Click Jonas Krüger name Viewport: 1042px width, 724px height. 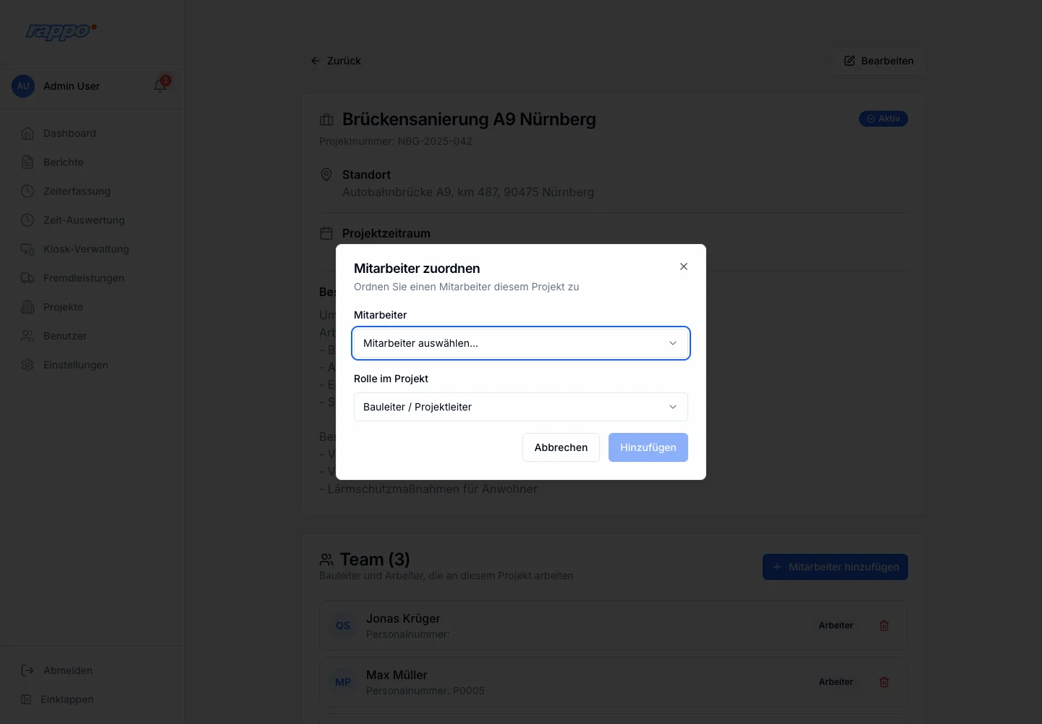point(403,618)
